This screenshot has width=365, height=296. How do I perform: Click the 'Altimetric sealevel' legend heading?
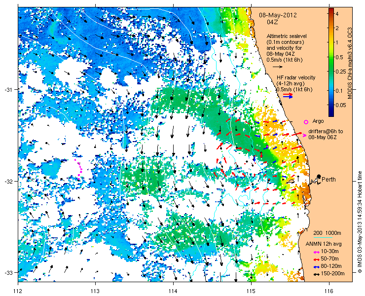[287, 37]
